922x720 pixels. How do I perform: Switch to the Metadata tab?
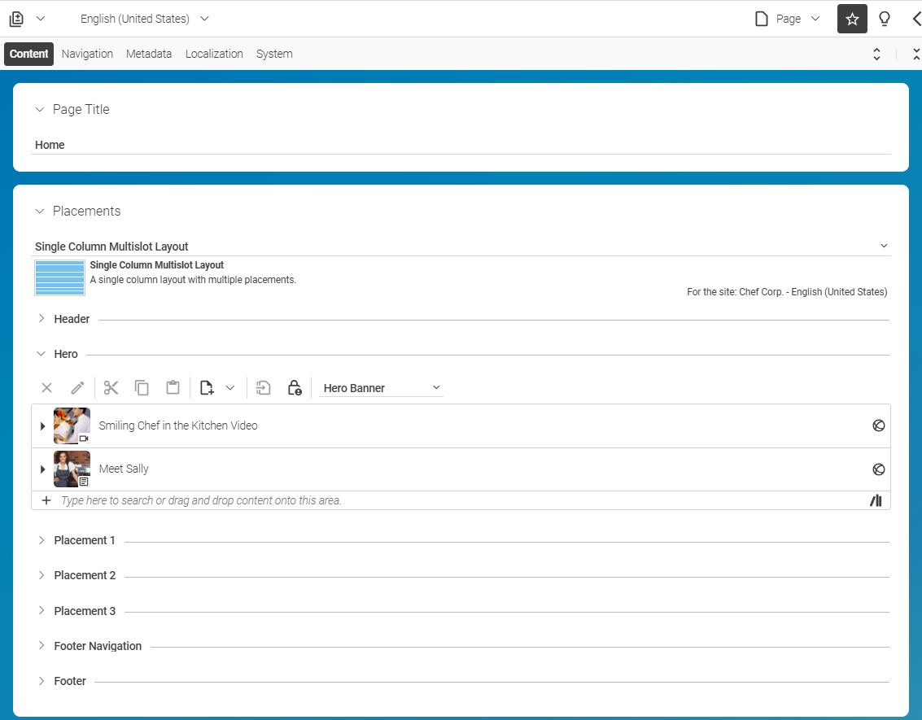149,54
